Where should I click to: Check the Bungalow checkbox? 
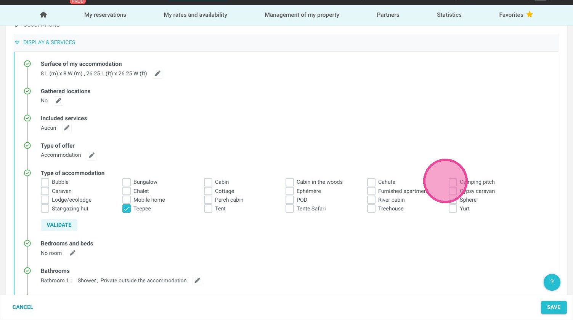(127, 182)
